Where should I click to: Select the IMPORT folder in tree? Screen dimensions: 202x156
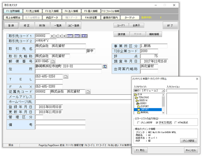[x=148, y=109]
